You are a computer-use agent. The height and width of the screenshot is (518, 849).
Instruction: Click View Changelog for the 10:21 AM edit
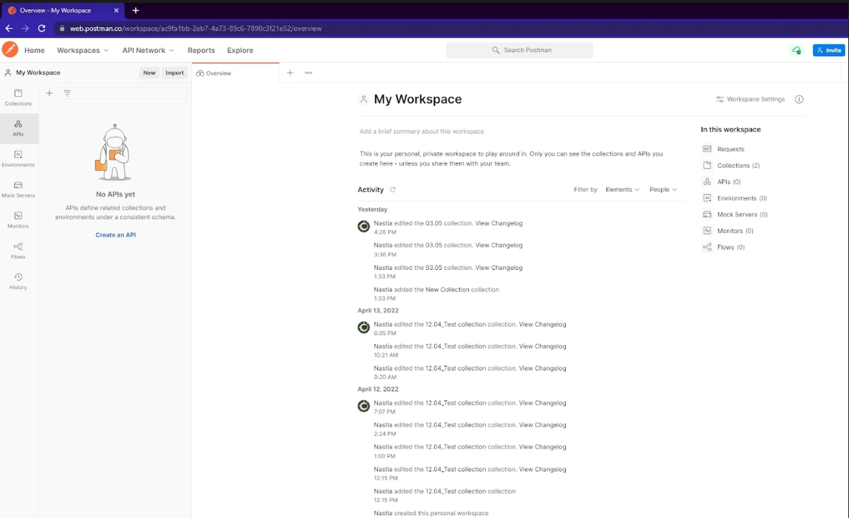point(542,346)
